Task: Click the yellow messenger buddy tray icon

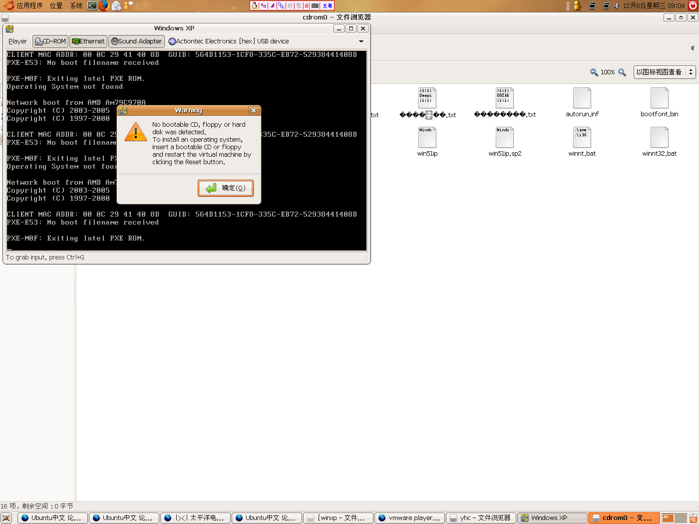Action: tap(577, 5)
